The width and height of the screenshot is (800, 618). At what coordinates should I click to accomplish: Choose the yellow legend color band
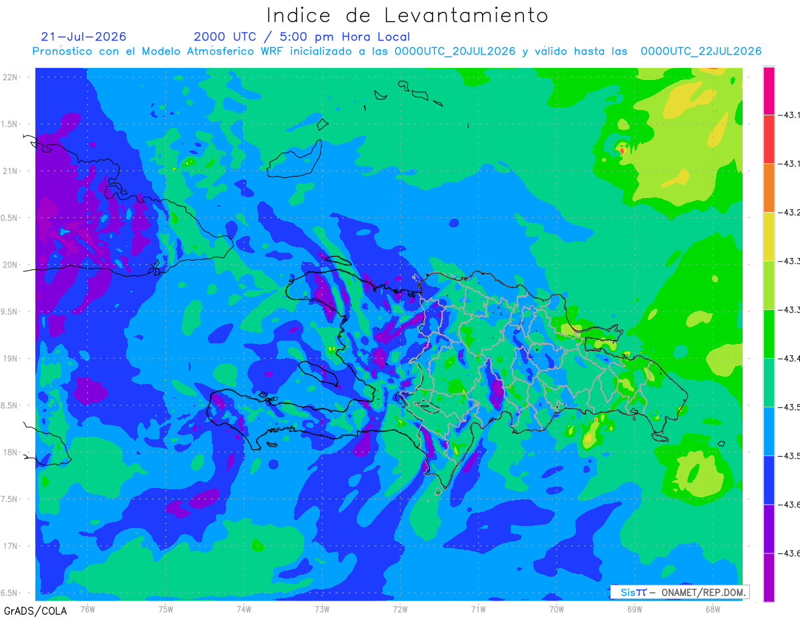click(x=769, y=237)
